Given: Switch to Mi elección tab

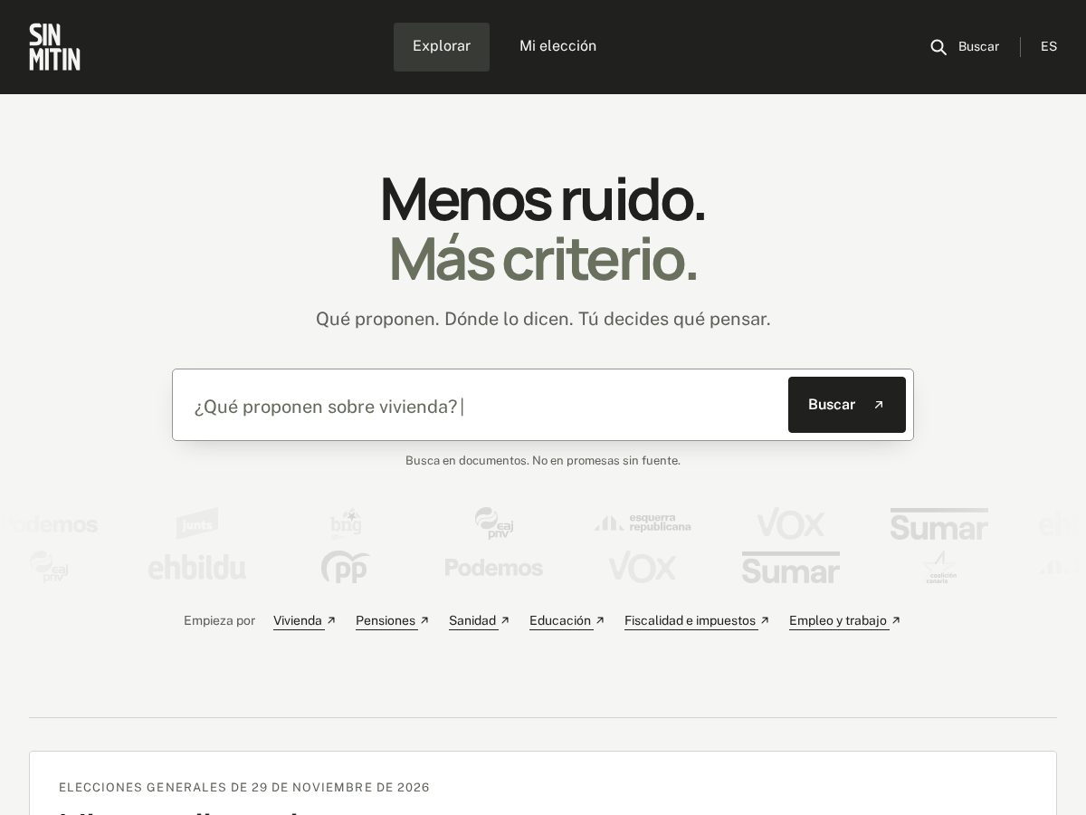Looking at the screenshot, I should (557, 47).
